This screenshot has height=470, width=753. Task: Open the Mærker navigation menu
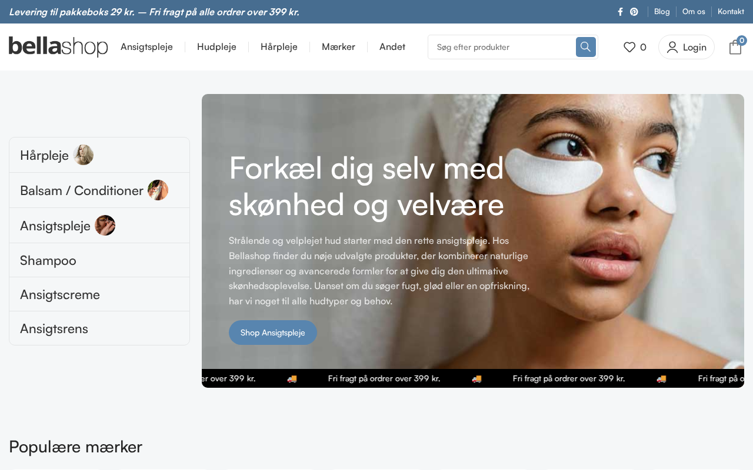[338, 47]
